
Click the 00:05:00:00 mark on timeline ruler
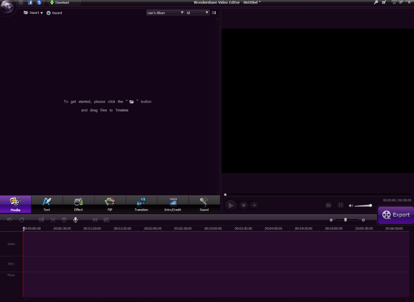334,228
